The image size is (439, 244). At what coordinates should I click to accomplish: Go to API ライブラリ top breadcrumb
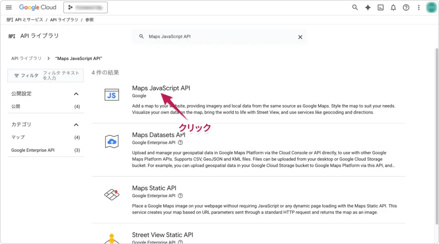[x=64, y=20]
